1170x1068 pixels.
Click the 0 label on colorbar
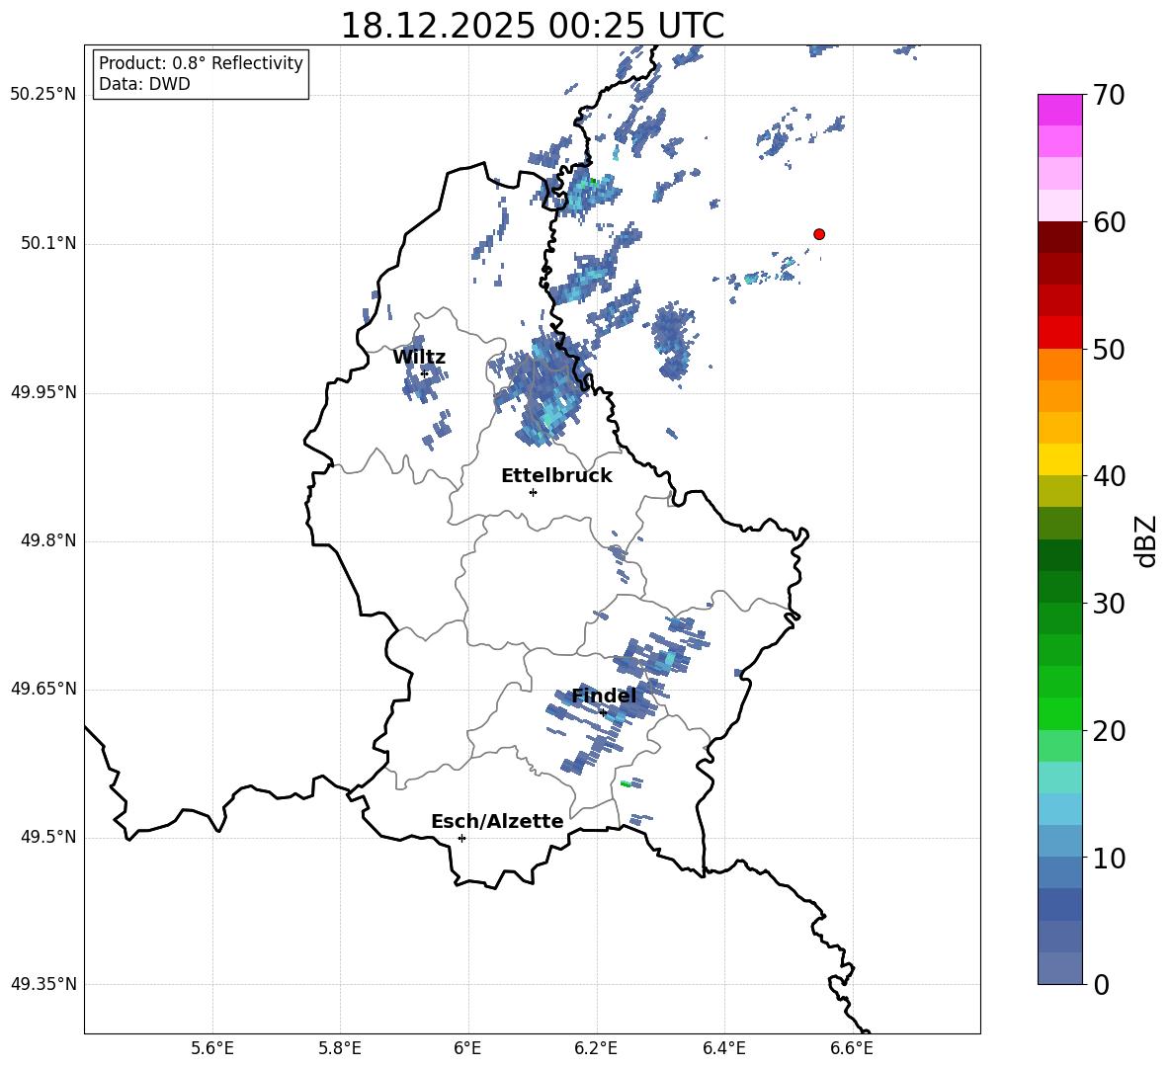point(1101,984)
